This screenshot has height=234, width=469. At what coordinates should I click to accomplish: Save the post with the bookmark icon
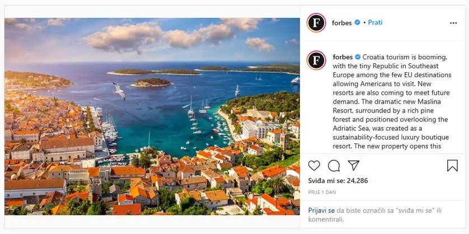coord(452,166)
